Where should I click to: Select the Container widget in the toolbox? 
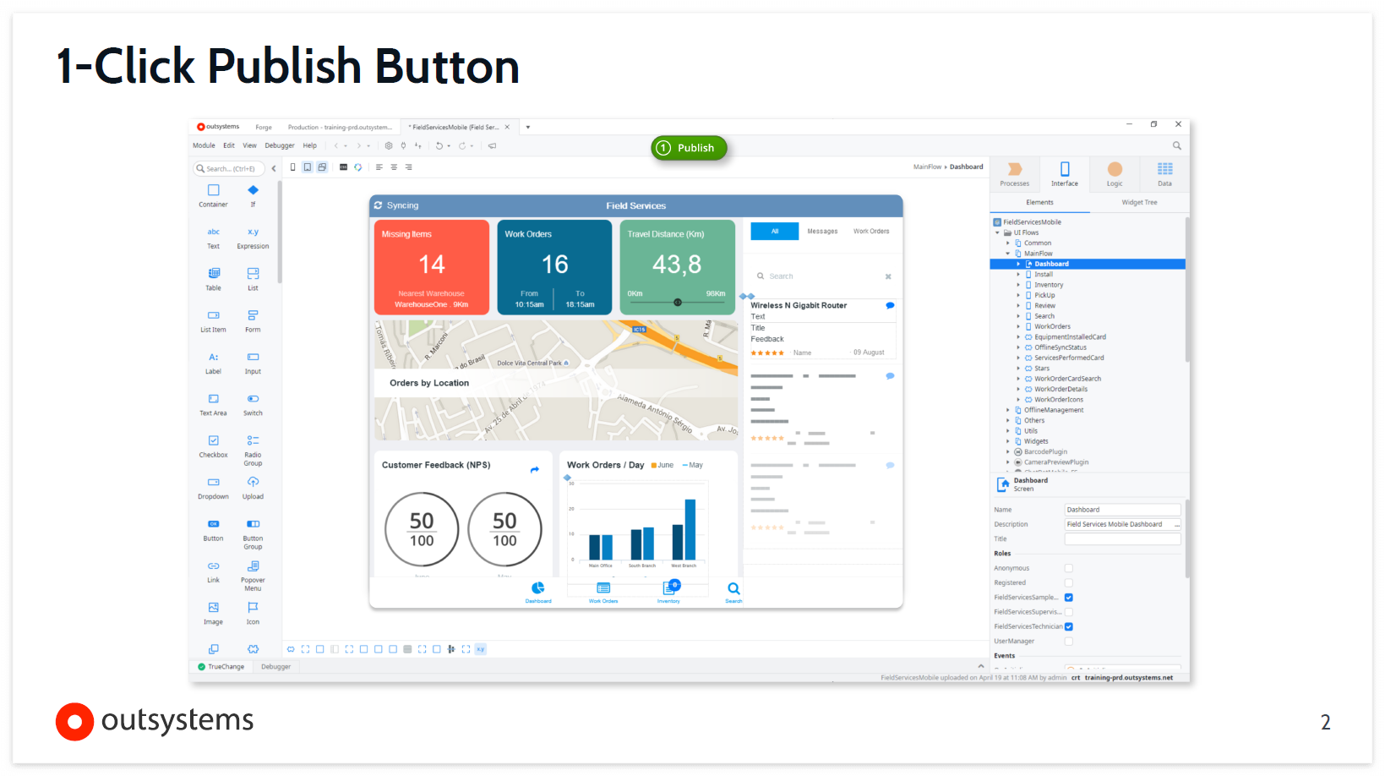[213, 195]
